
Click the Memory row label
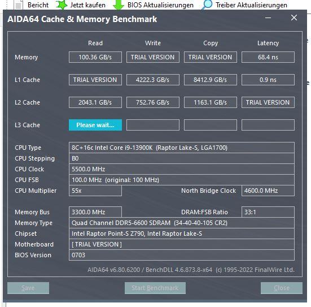pos(27,57)
